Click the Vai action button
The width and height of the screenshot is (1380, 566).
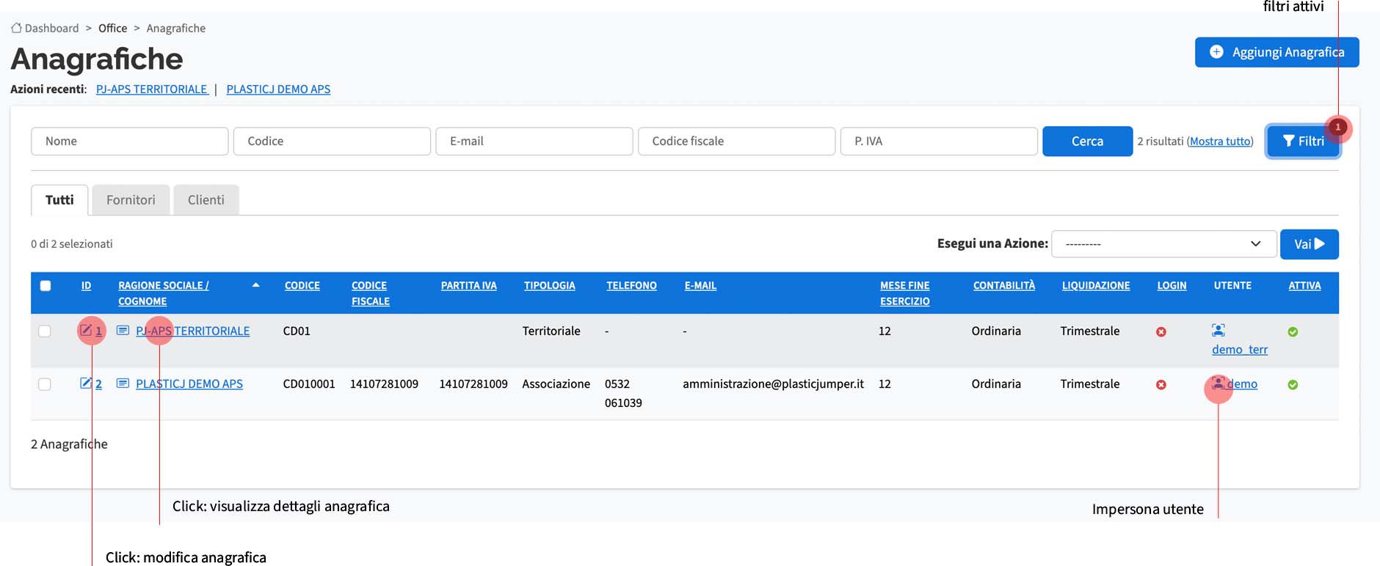[x=1309, y=244]
